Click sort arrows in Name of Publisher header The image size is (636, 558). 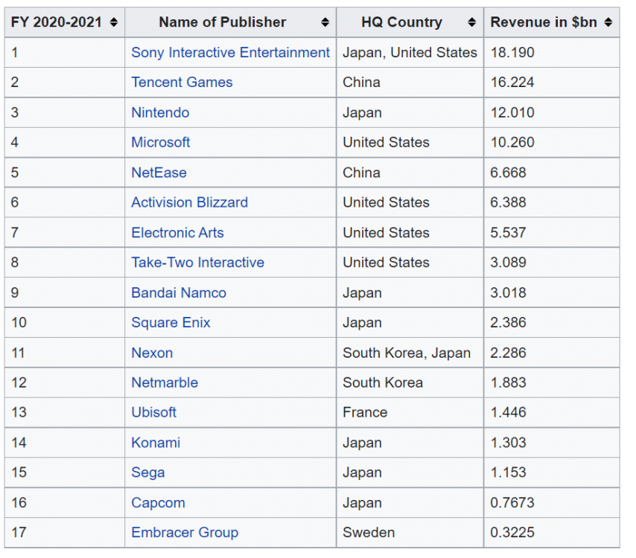tap(325, 23)
